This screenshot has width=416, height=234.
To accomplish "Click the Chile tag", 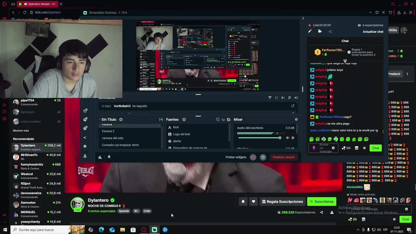I will tap(147, 211).
